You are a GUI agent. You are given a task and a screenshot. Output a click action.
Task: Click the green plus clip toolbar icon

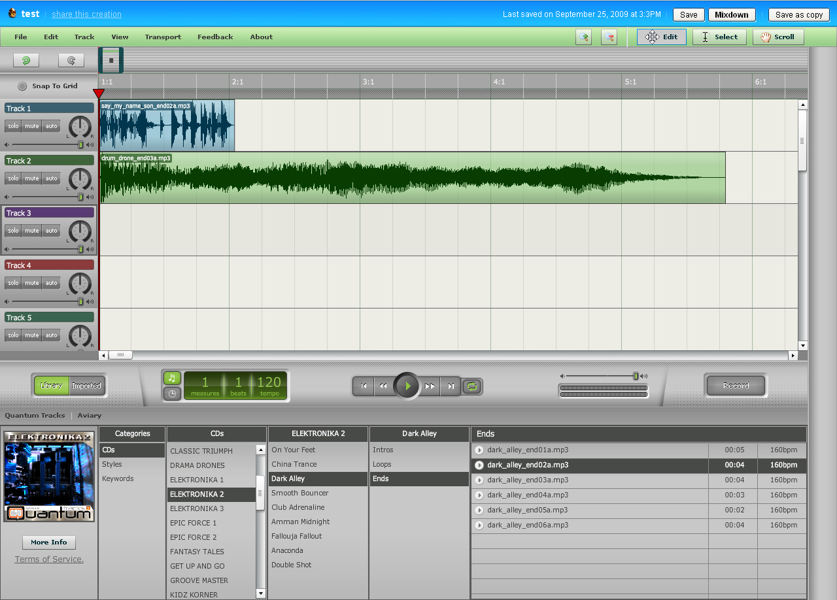[583, 37]
